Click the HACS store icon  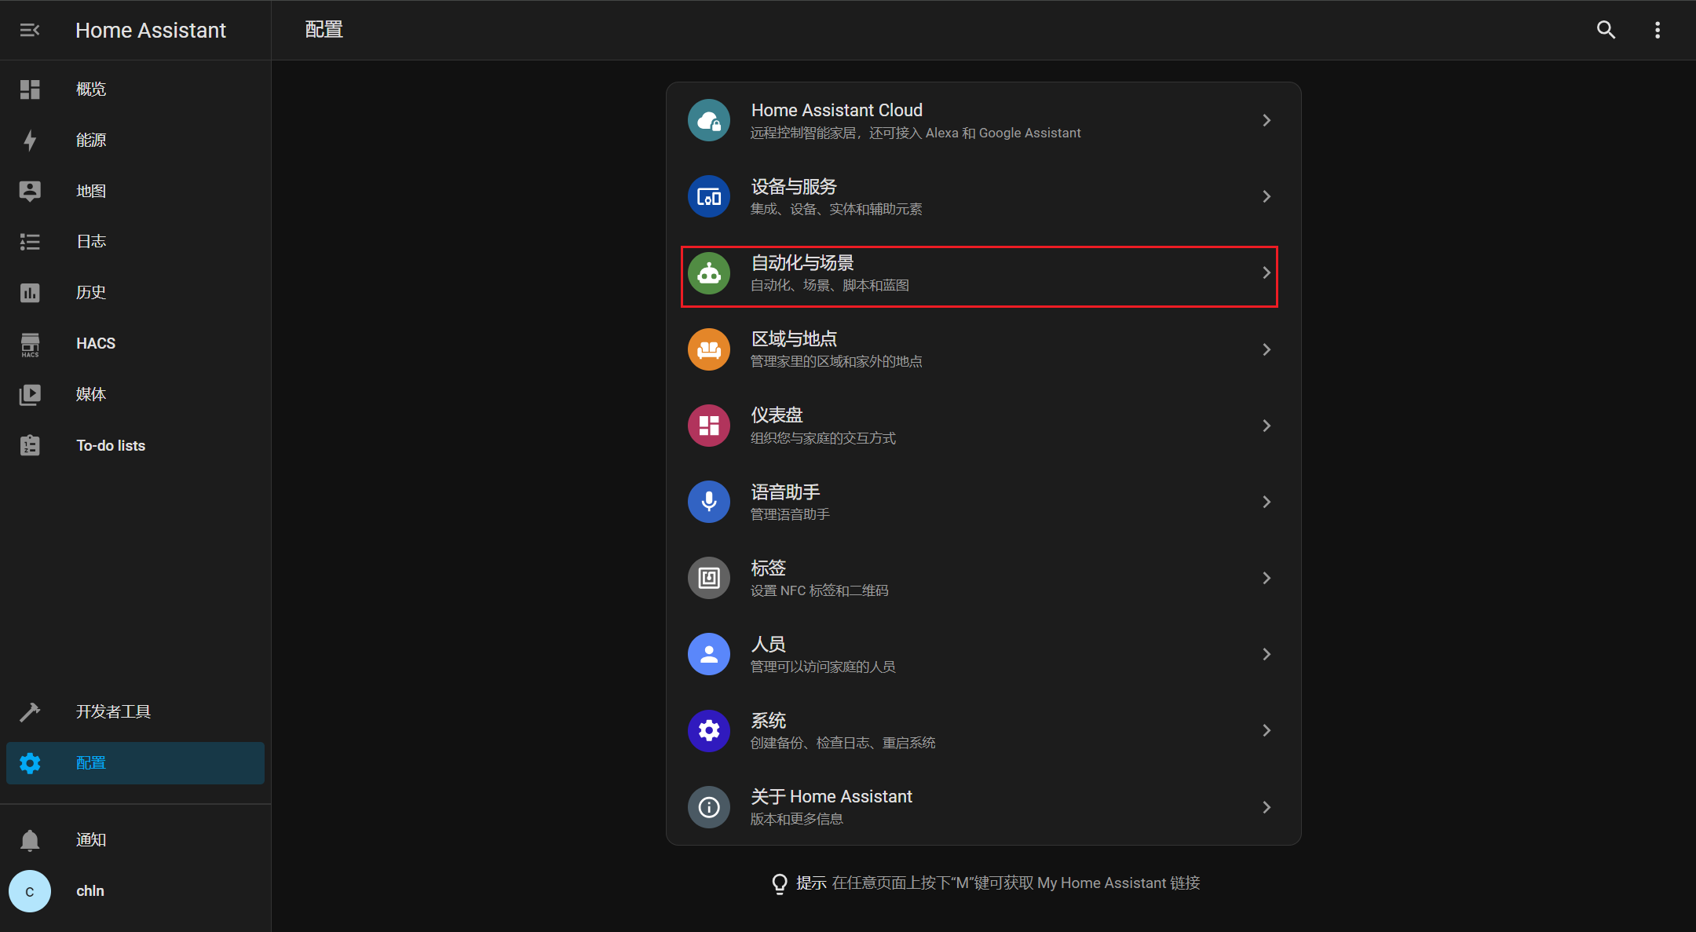coord(30,344)
